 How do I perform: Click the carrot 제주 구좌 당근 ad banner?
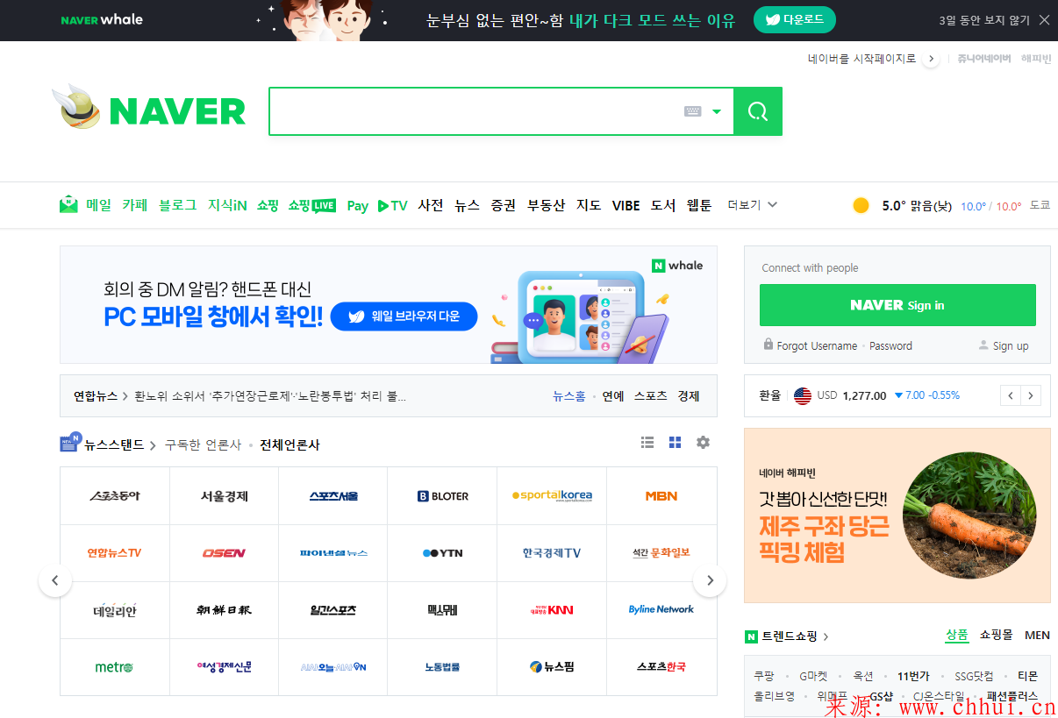[897, 515]
